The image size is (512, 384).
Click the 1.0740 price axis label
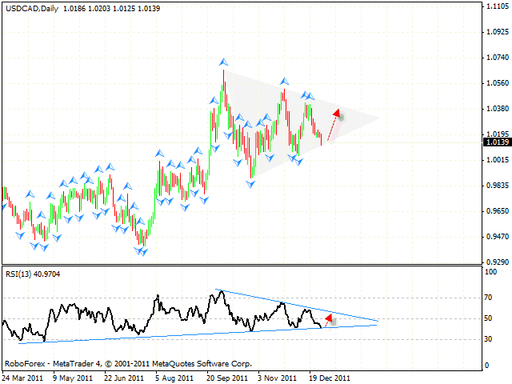pos(496,58)
